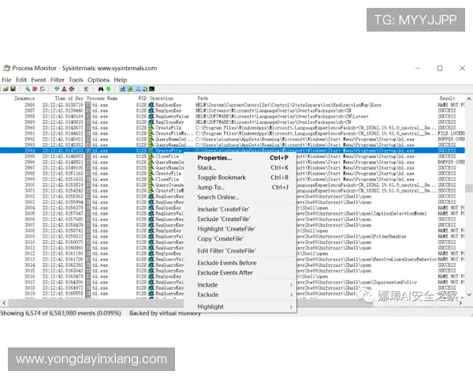Click the Clear display eraser icon
The width and height of the screenshot is (473, 379).
click(x=43, y=89)
